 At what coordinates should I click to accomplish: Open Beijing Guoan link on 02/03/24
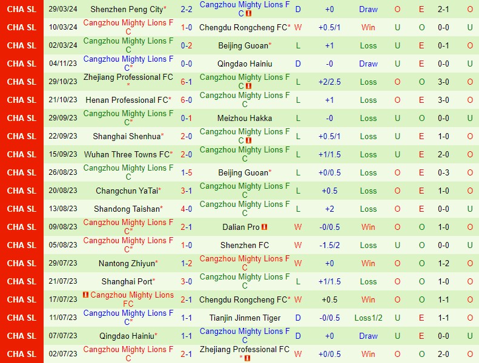(243, 45)
